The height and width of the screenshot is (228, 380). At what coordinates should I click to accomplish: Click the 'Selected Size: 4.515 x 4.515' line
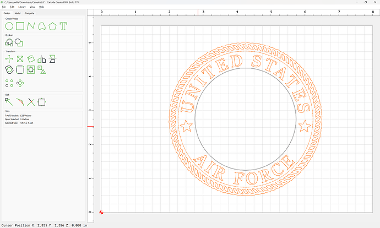pos(19,123)
